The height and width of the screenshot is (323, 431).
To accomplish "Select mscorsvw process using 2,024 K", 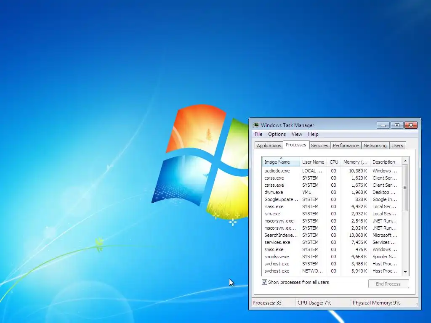I will (332, 228).
